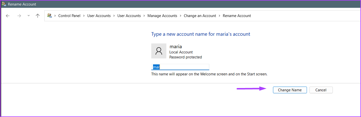361x117 pixels.
Task: Go back using the Back arrow
Action: pyautogui.click(x=8, y=16)
